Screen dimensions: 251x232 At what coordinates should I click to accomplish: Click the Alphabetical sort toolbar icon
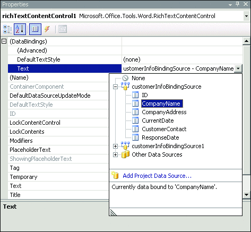point(20,29)
